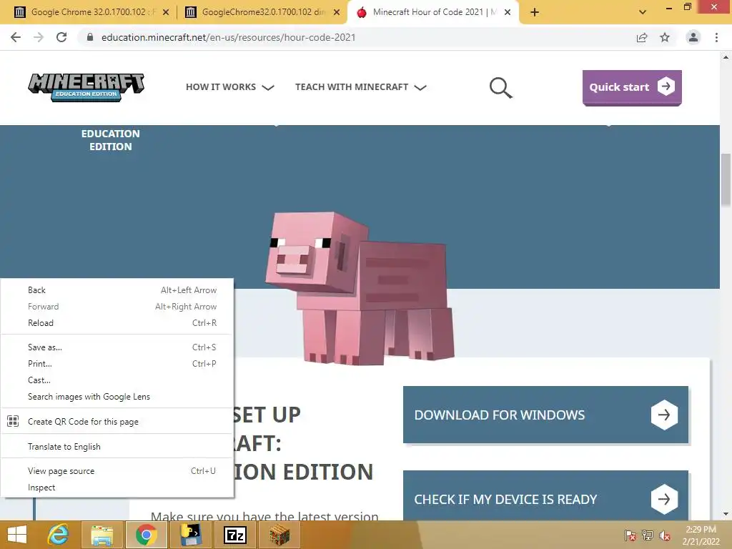Choose View page source
The image size is (732, 549).
pyautogui.click(x=117, y=471)
